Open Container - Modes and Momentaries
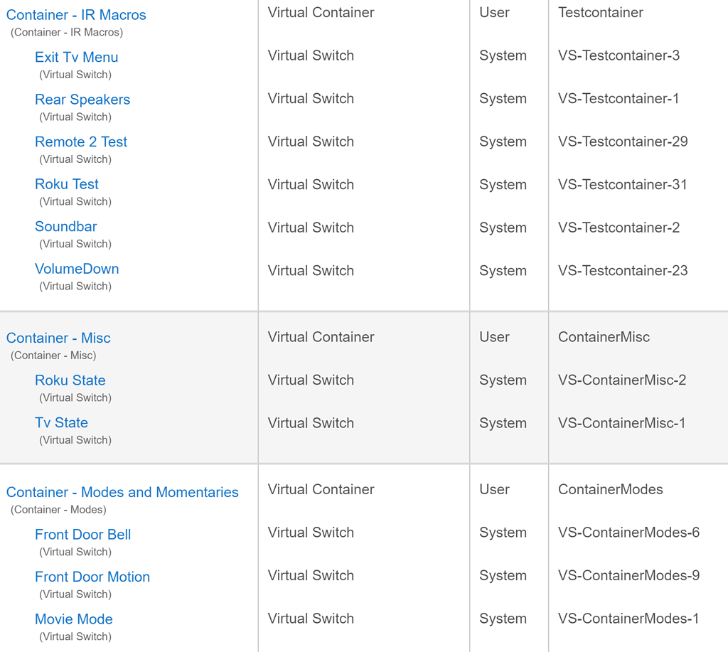728x652 pixels. point(122,492)
